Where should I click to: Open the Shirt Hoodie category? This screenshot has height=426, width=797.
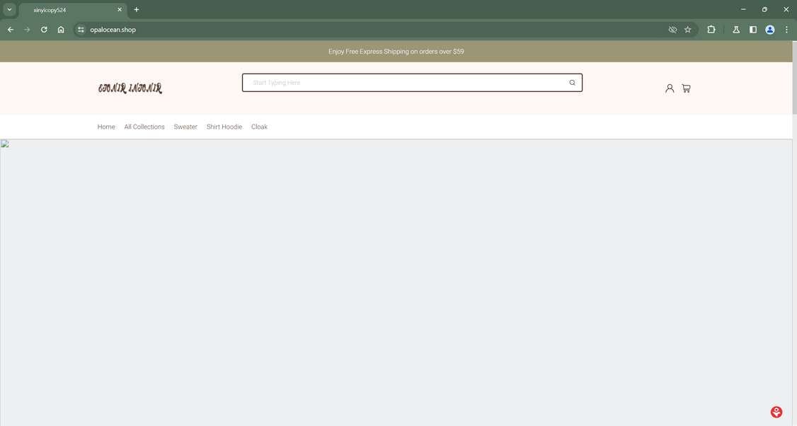(224, 127)
